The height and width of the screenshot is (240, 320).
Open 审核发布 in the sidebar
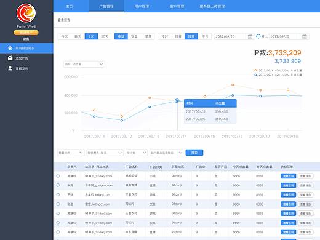tap(26, 68)
